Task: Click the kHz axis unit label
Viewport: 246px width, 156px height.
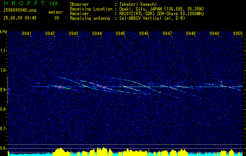Action: 4,32
